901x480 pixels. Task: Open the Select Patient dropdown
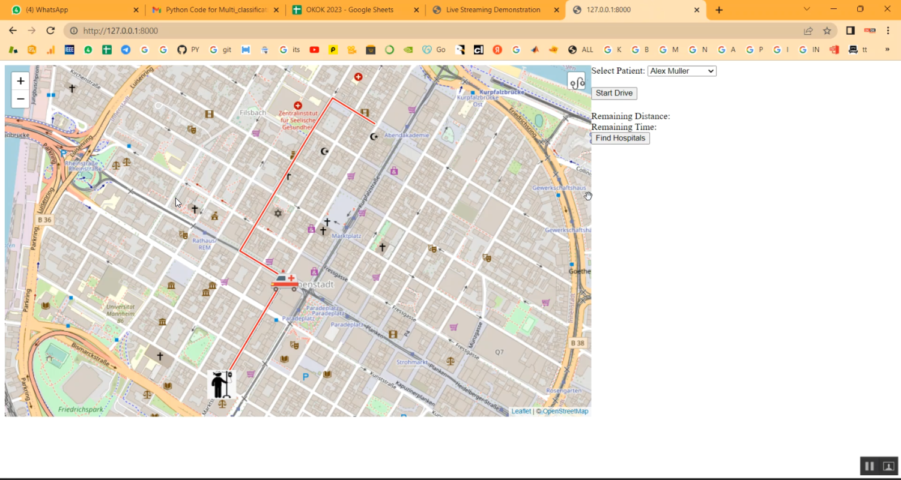682,71
